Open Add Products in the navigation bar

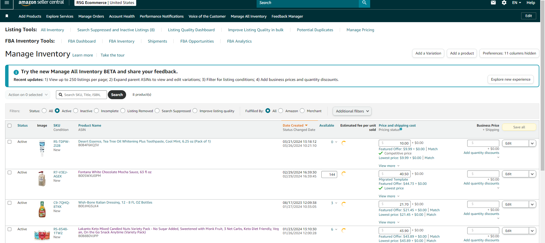coord(30,16)
